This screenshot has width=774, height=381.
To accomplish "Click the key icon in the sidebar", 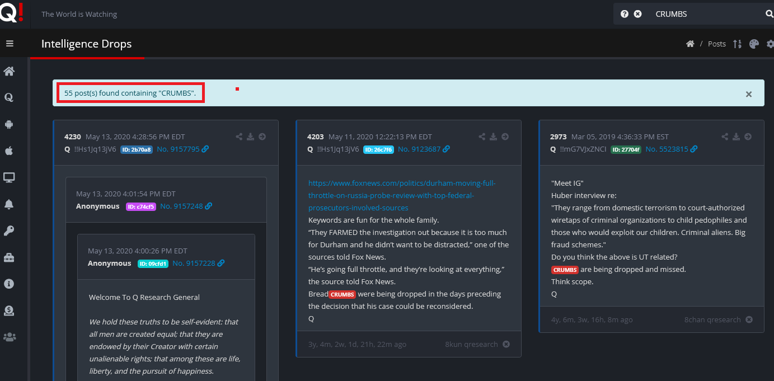I will pos(9,231).
